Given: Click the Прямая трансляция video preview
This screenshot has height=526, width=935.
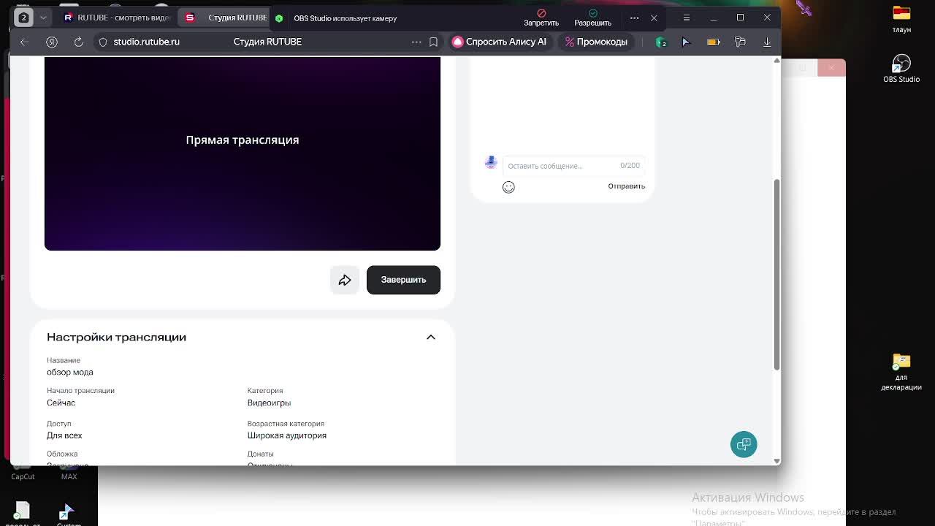Looking at the screenshot, I should pos(243,153).
